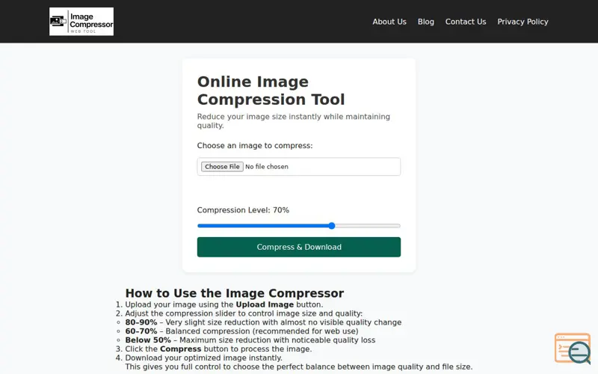Click the '80–90%' bullet line

[263, 322]
